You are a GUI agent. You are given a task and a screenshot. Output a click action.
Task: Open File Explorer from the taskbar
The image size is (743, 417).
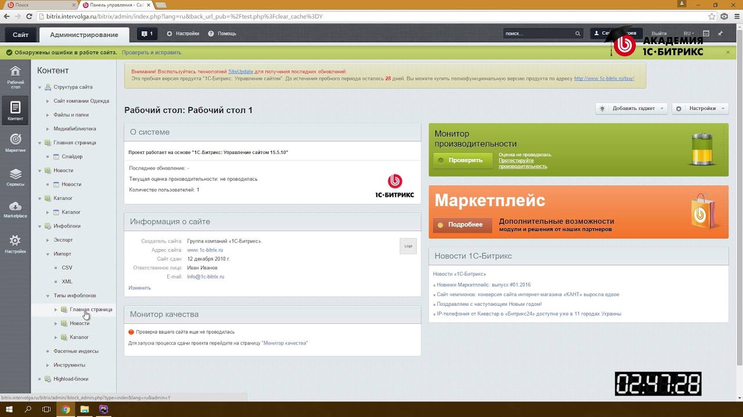pyautogui.click(x=85, y=409)
